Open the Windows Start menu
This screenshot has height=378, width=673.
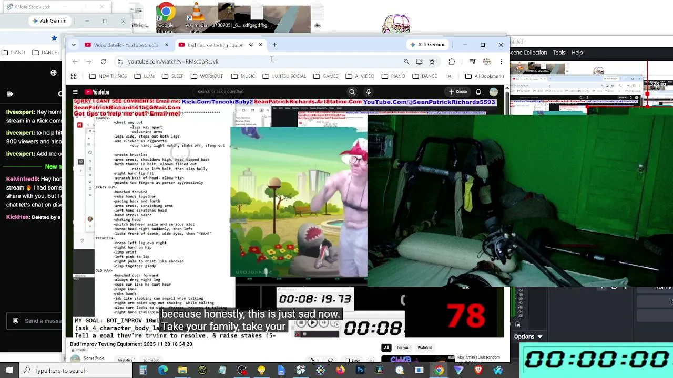[9, 371]
